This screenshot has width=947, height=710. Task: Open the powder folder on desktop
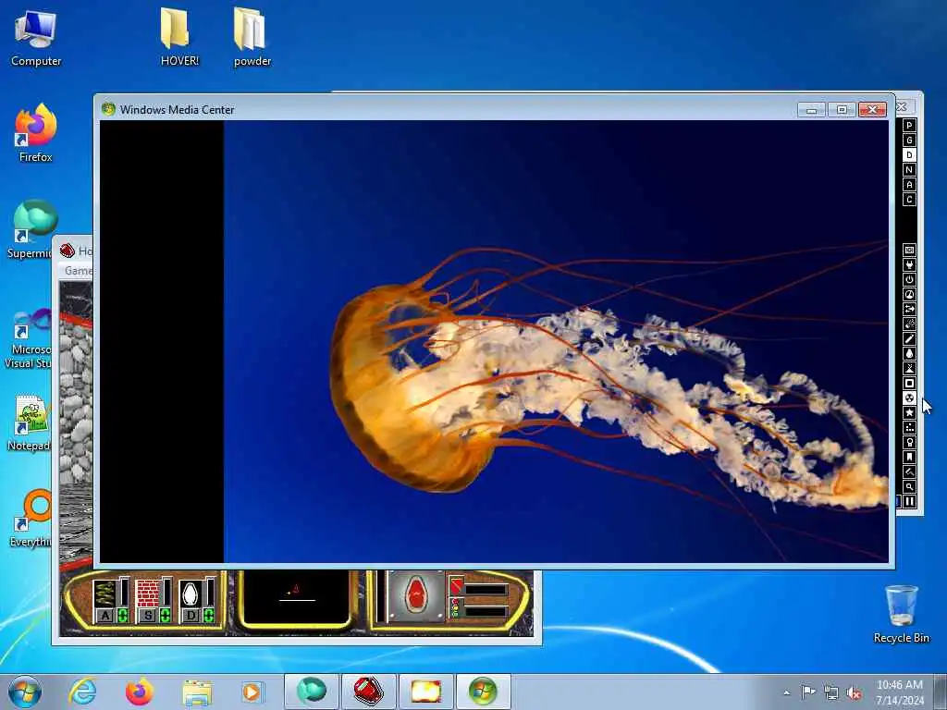pos(252,36)
